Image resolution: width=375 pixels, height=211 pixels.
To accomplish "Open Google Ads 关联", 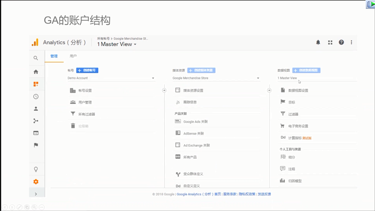I will pos(196,122).
